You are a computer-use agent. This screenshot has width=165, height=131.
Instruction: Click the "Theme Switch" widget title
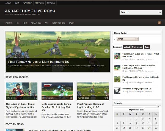coord(120,33)
